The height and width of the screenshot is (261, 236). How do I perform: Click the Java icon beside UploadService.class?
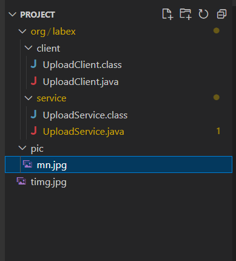[34, 114]
